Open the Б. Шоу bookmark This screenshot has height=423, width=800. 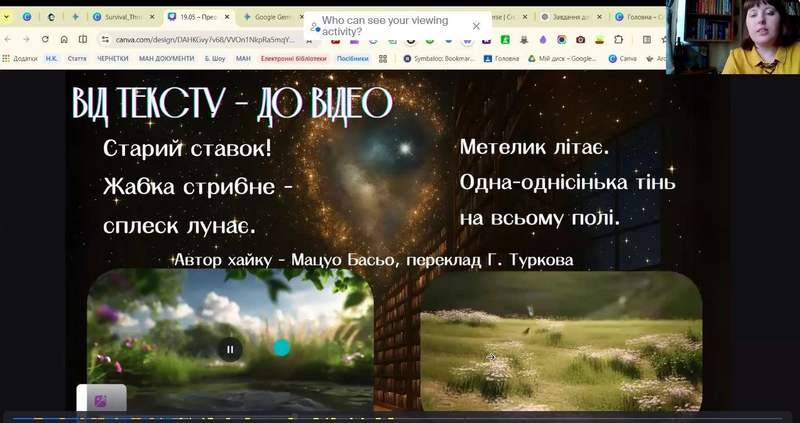coord(215,58)
